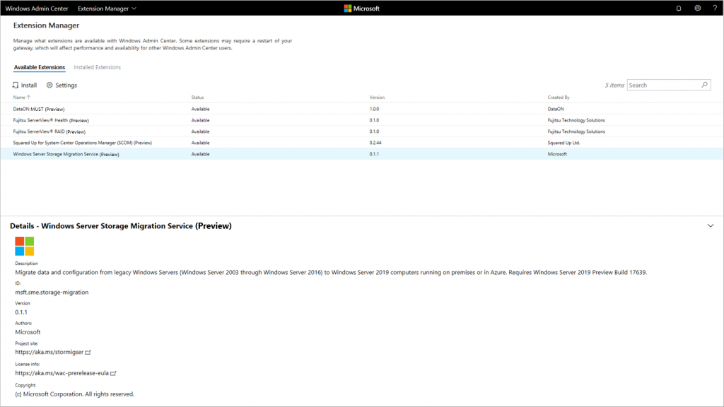Click Available status in DataON MUST row

pos(200,109)
